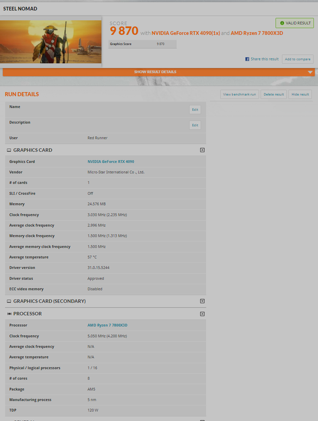Click the STEEL NOMAD title

click(x=20, y=8)
